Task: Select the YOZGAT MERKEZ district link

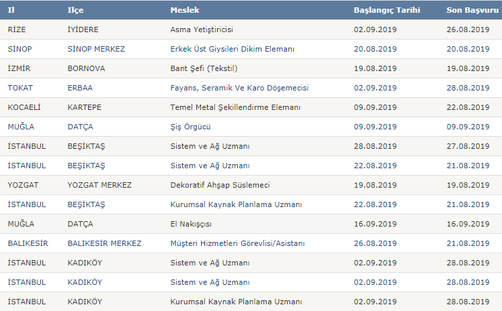Action: coord(99,185)
